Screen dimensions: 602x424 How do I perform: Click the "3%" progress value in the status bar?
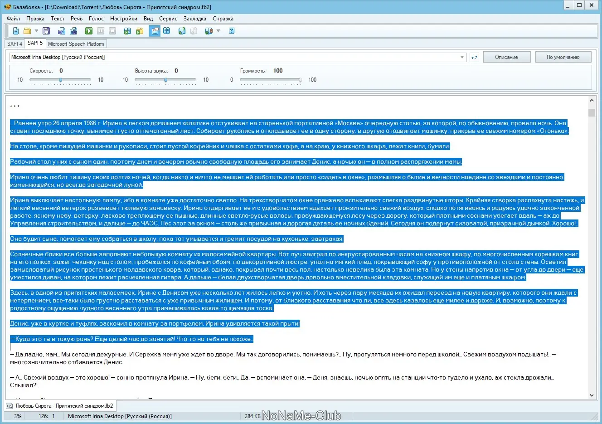click(x=18, y=416)
